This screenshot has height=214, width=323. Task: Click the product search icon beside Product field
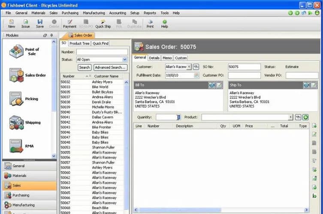coord(298,117)
